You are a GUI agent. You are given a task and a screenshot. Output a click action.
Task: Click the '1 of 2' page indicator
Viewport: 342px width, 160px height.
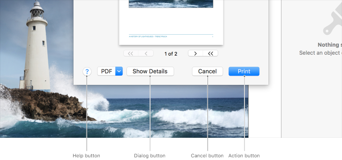coord(171,54)
